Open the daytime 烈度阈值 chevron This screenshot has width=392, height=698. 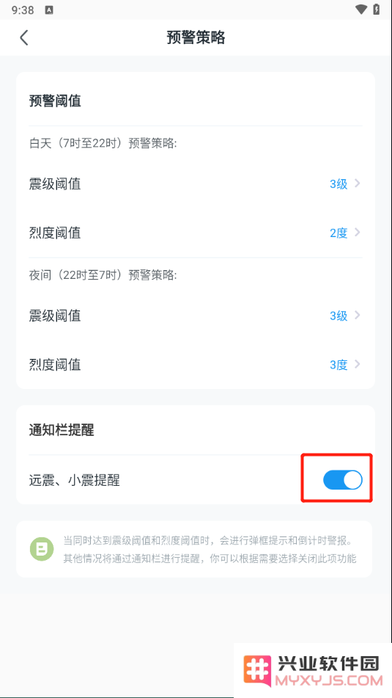(x=358, y=233)
